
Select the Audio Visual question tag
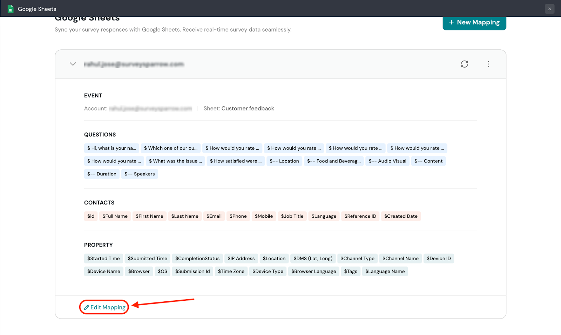click(x=387, y=161)
